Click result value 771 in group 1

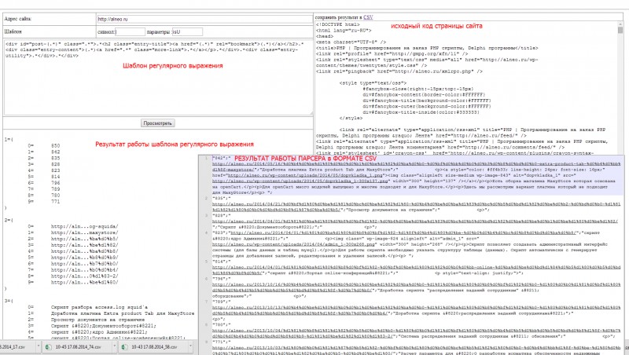pyautogui.click(x=55, y=202)
